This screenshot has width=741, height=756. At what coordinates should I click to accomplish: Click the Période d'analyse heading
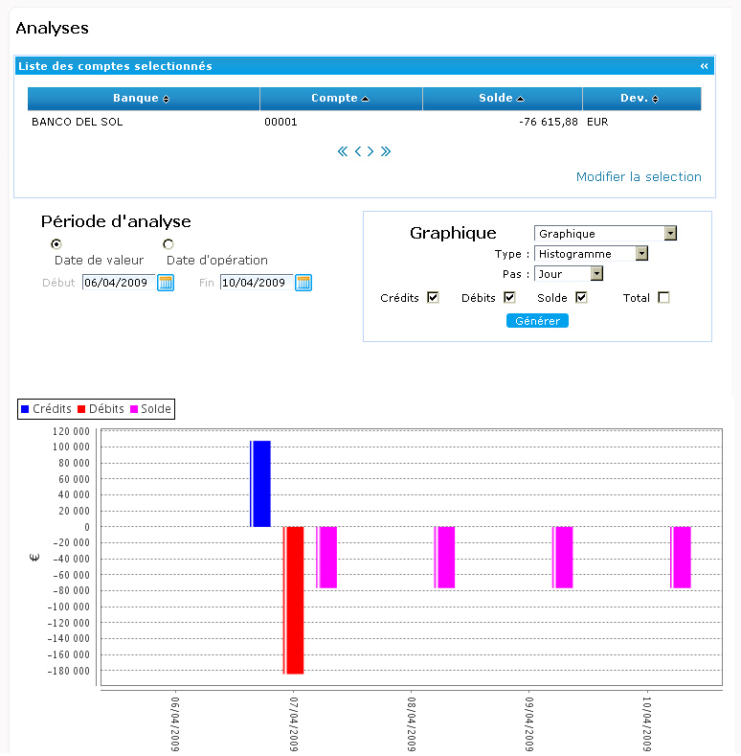pos(116,221)
